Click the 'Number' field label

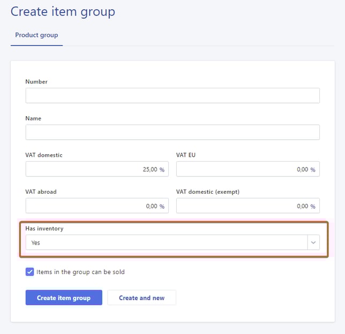coord(36,82)
